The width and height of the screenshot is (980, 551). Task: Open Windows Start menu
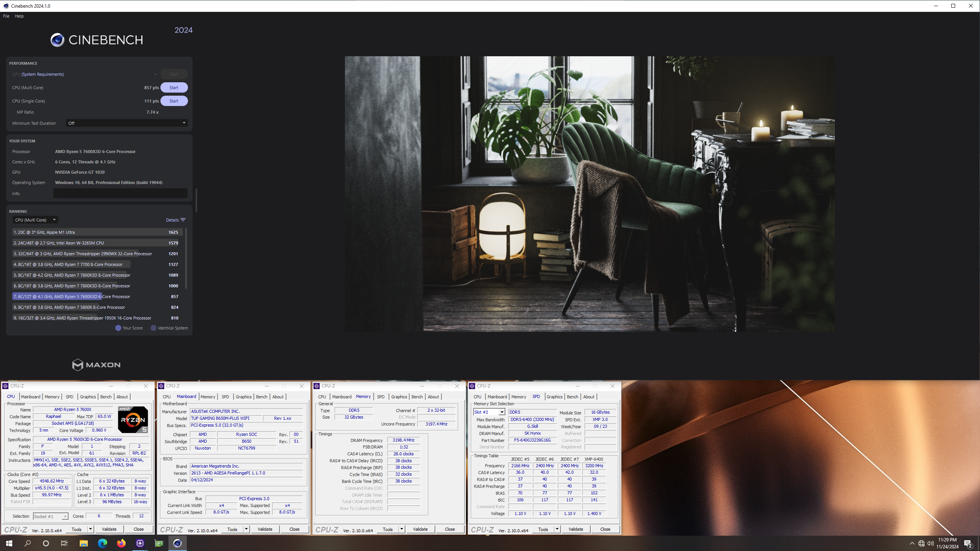pyautogui.click(x=9, y=543)
